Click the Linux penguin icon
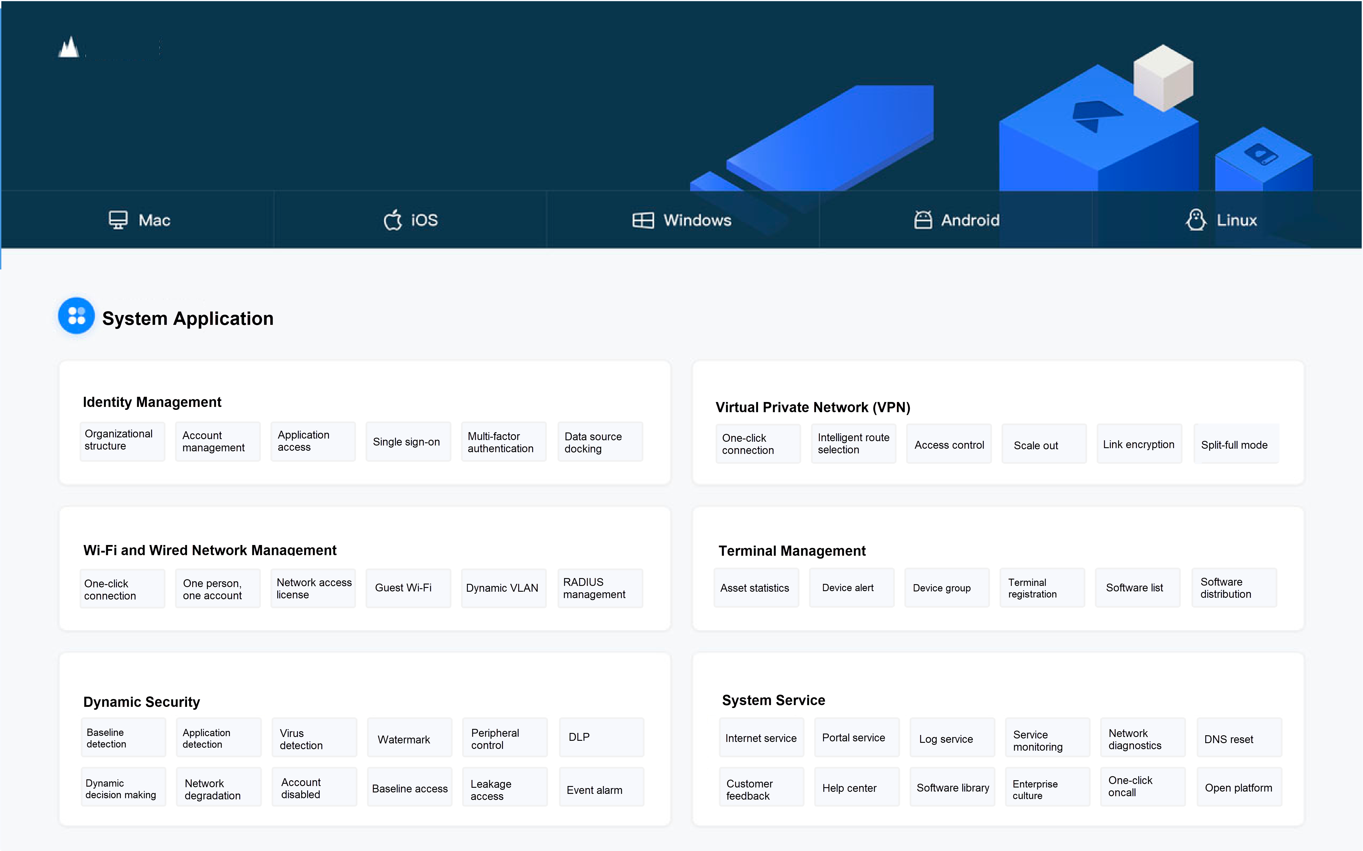Screen dimensions: 1363x851 point(1196,220)
